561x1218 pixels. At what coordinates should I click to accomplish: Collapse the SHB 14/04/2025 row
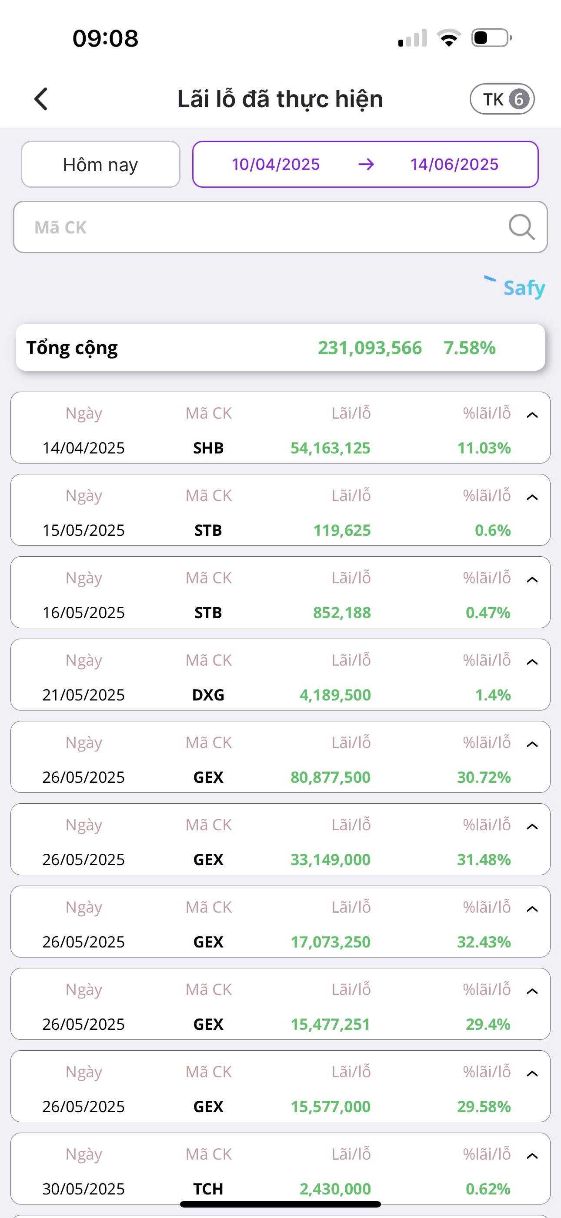tap(532, 415)
